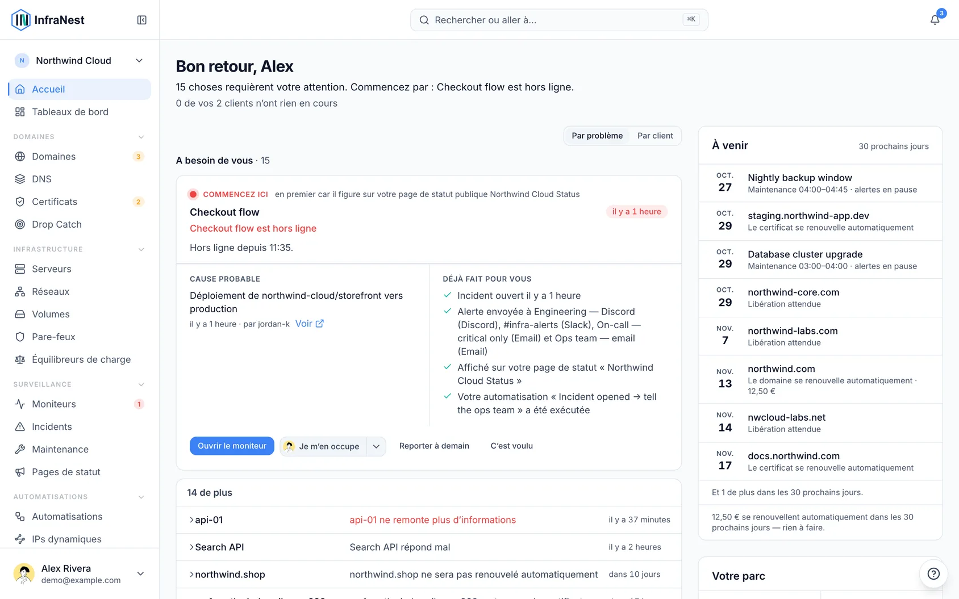
Task: Click the Équilibreurs de charge scale icon
Action: point(20,359)
